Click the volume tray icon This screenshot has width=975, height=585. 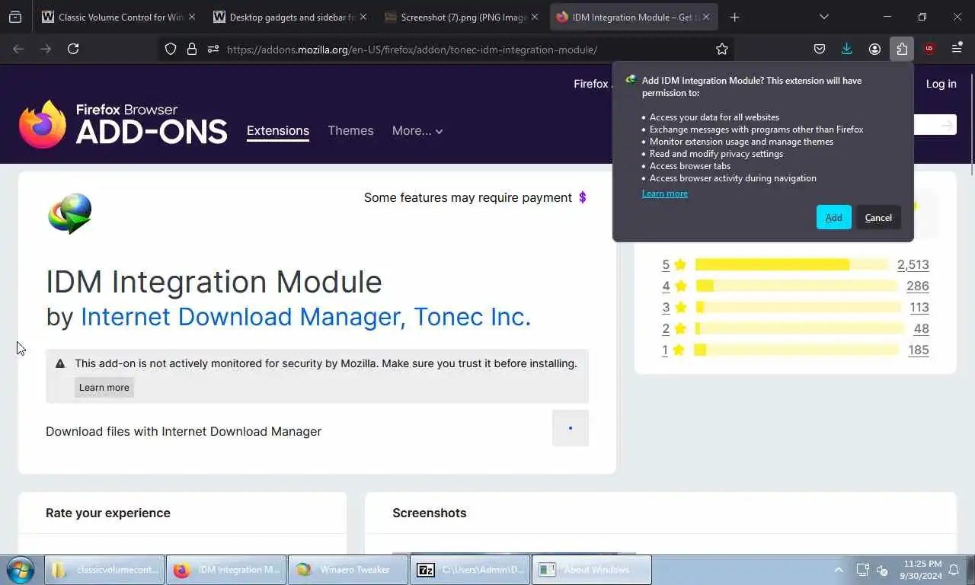[x=884, y=570]
